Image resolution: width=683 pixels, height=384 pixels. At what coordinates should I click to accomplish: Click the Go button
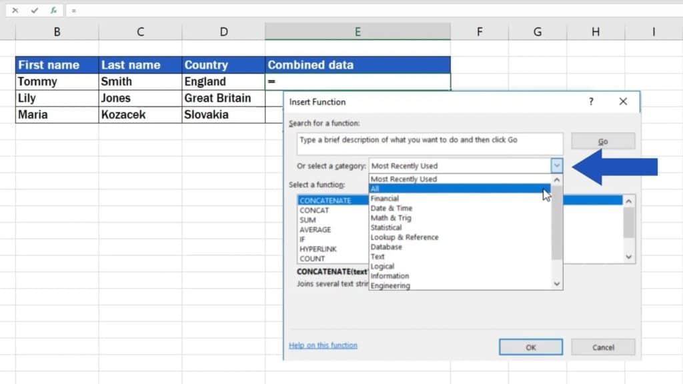click(603, 141)
